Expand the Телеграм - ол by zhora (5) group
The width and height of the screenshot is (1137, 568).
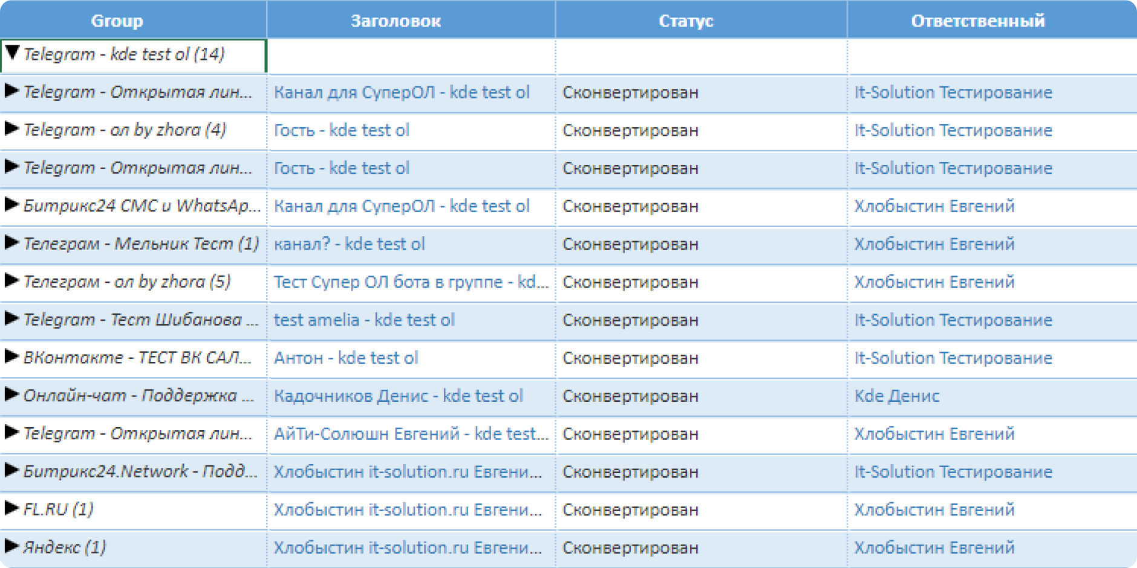[12, 280]
